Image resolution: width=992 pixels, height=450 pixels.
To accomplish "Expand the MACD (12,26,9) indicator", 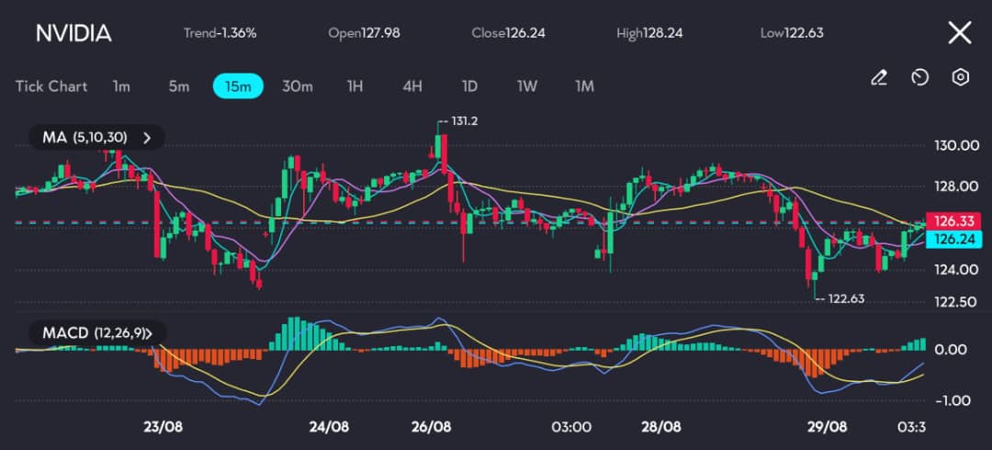I will coord(96,332).
